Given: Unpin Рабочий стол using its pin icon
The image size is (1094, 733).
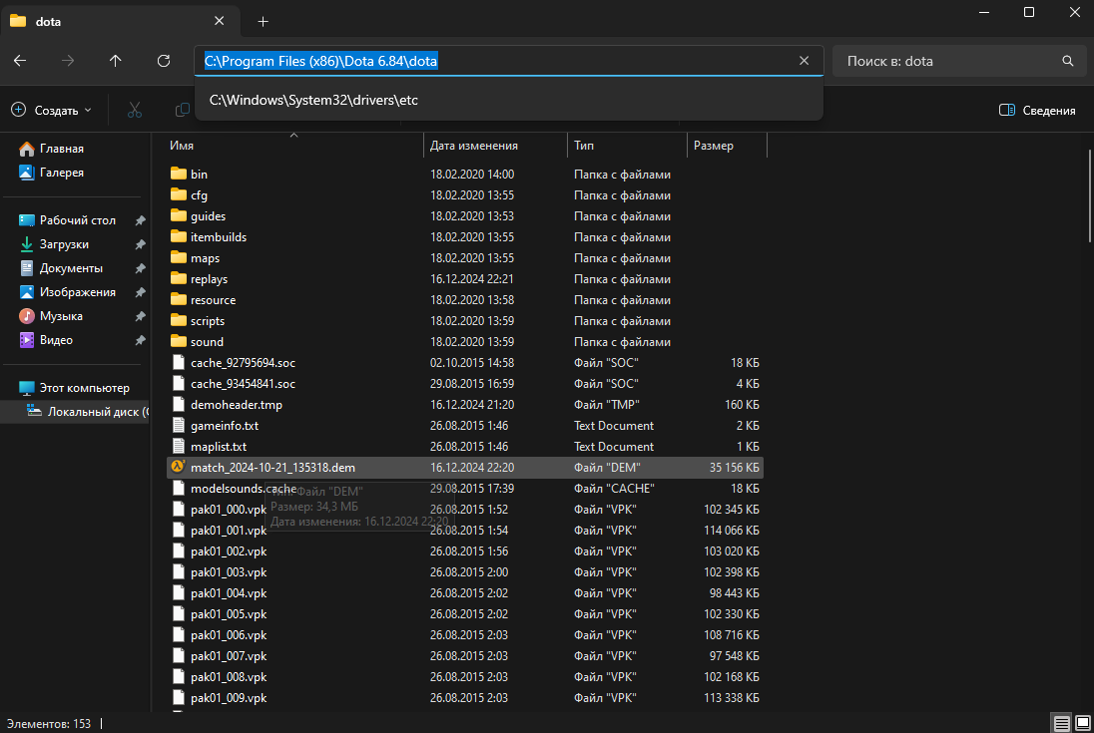Looking at the screenshot, I should [x=140, y=220].
